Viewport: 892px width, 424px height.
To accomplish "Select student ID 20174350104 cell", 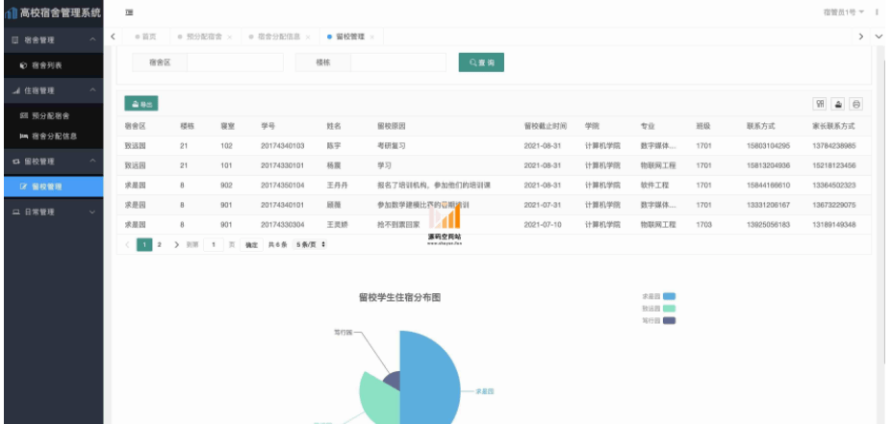I will point(283,186).
